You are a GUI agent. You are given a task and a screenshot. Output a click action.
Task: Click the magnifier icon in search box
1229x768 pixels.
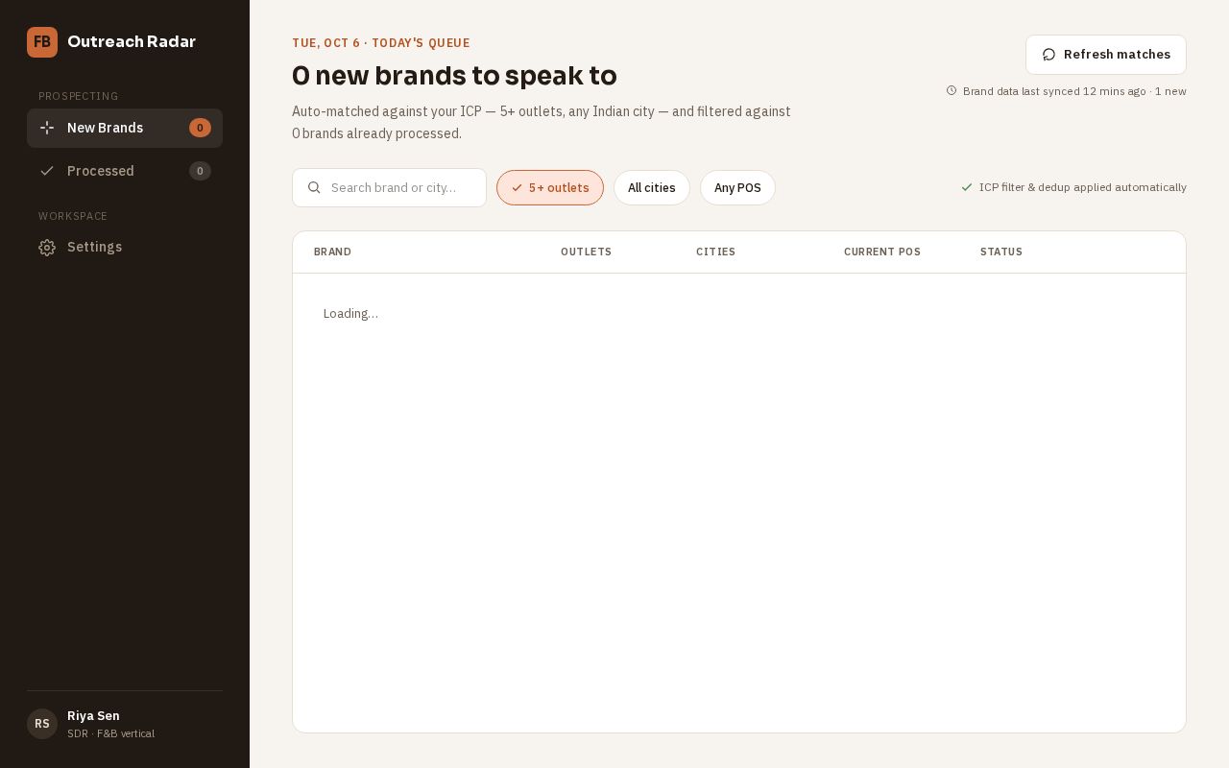[314, 188]
